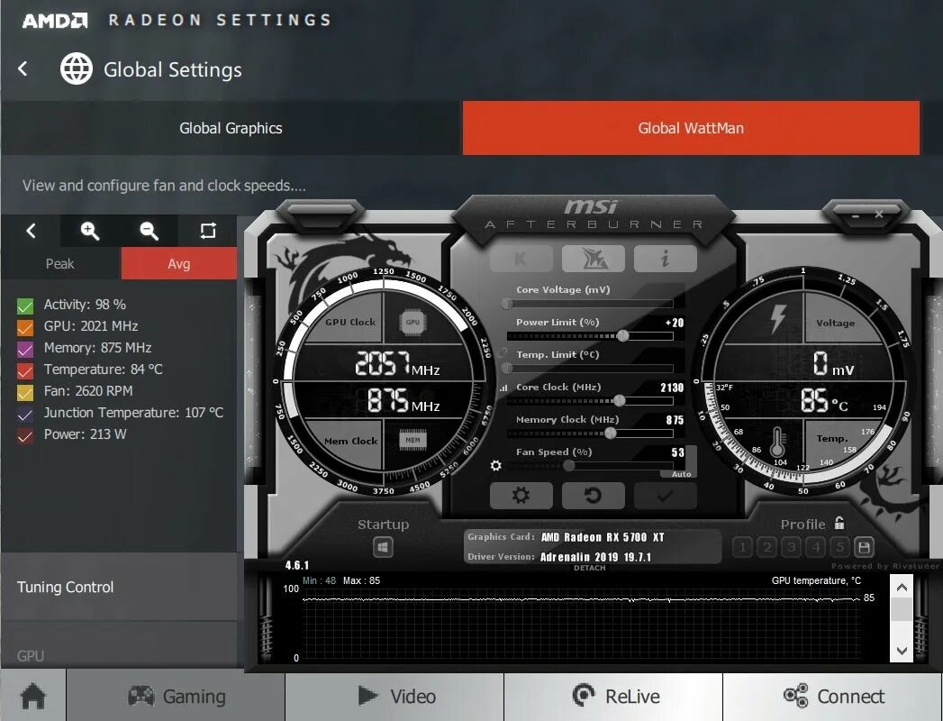Toggle the Memory MHz graph checkbox
Viewport: 943px width, 721px height.
25,350
